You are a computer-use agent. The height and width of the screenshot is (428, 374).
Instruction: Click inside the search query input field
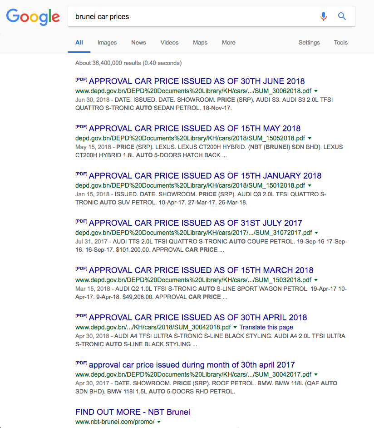182,16
